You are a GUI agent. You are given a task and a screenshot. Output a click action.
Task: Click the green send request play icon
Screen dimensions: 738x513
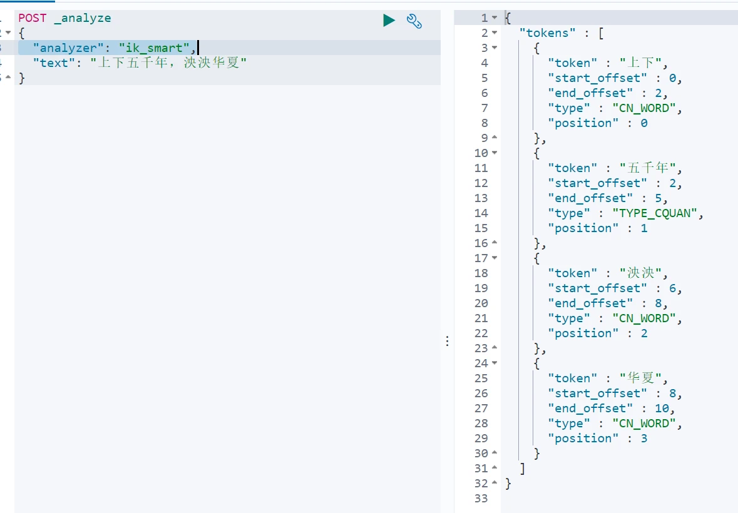tap(389, 21)
